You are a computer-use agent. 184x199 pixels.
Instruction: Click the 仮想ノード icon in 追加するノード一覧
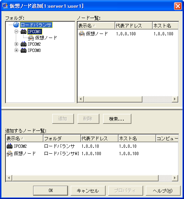tap(10, 153)
